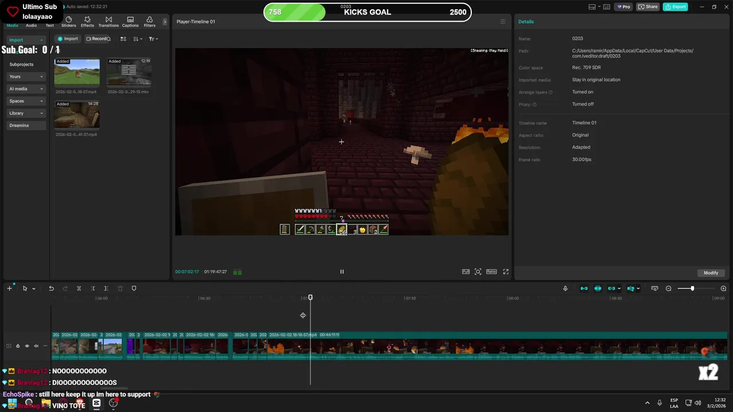Open the media sort dropdown
The image size is (733, 412).
coord(138,39)
